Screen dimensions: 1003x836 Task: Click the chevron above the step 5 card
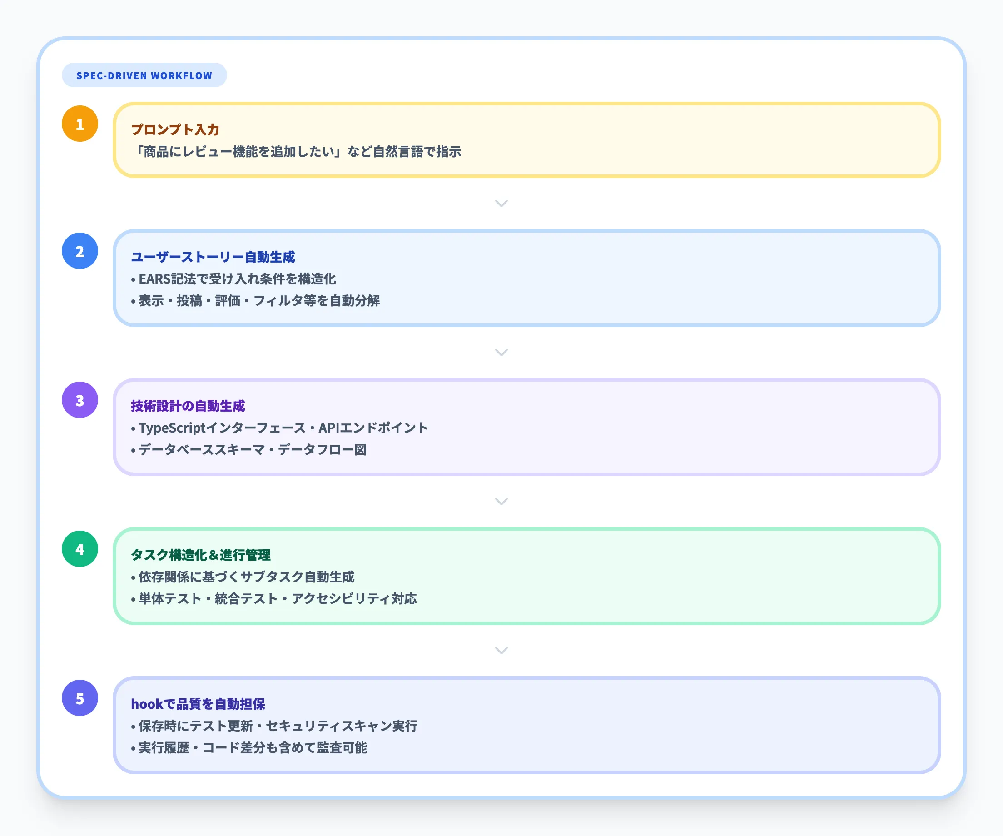[x=501, y=650]
